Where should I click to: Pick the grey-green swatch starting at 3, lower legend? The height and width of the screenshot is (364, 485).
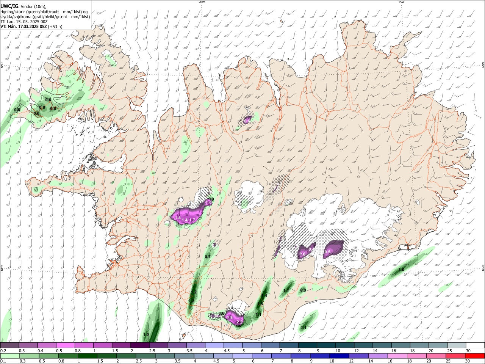coord(165,356)
